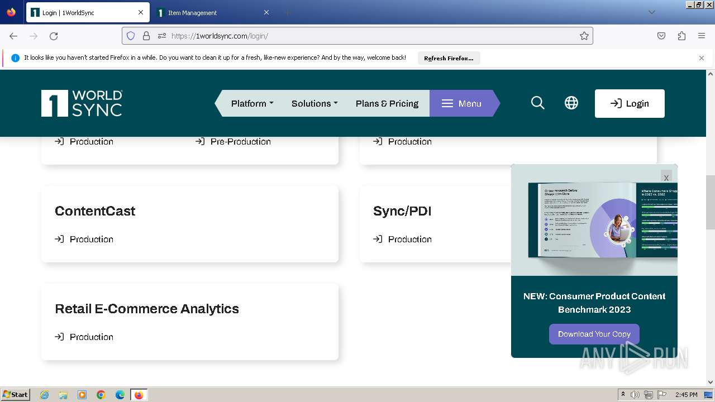Open the list all tabs dropdown
Viewport: 715px width, 402px height.
[651, 12]
